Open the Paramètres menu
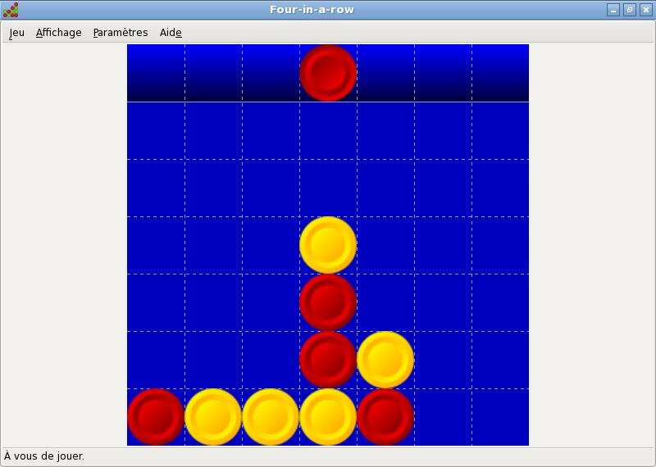Screen dimensions: 656x467 pos(121,33)
